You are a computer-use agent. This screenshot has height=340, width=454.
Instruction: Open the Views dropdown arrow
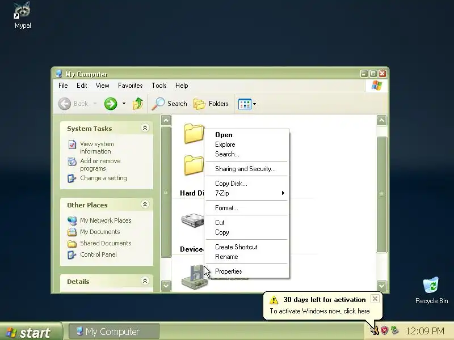tap(254, 104)
